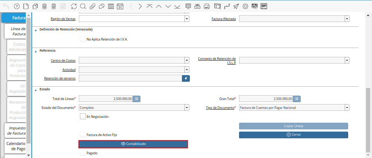Open Calendario de Pago tab

coord(15,146)
